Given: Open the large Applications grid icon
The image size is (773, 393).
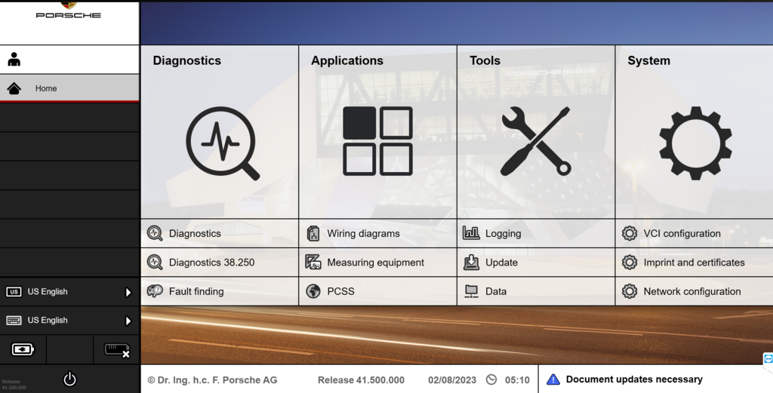Looking at the screenshot, I should click(x=377, y=141).
